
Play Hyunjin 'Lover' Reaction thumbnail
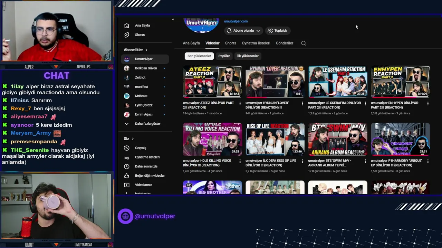(275, 82)
